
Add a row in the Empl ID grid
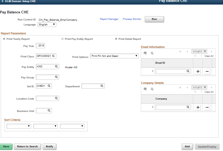click(x=198, y=71)
